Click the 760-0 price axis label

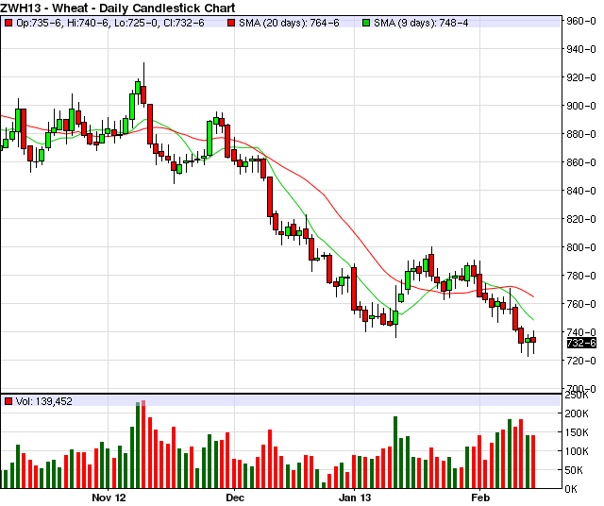click(x=581, y=304)
